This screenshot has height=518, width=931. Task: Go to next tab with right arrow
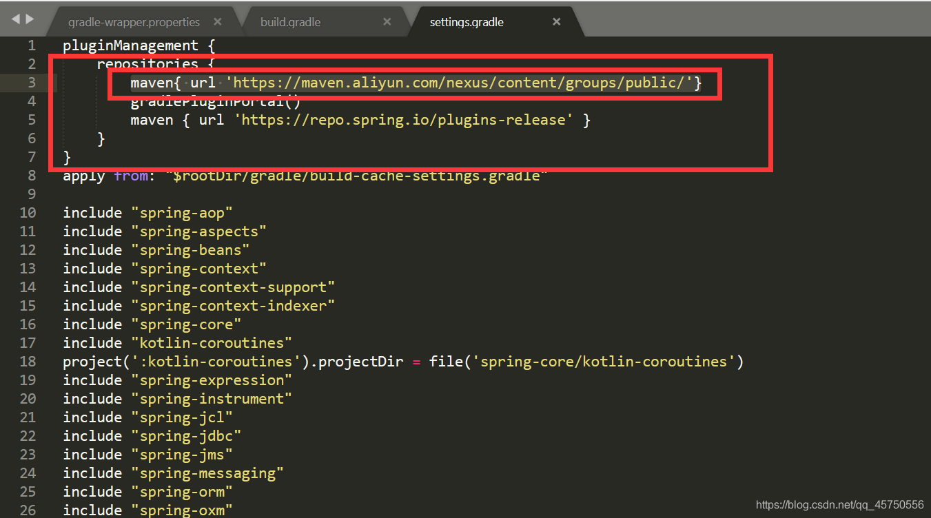click(30, 19)
